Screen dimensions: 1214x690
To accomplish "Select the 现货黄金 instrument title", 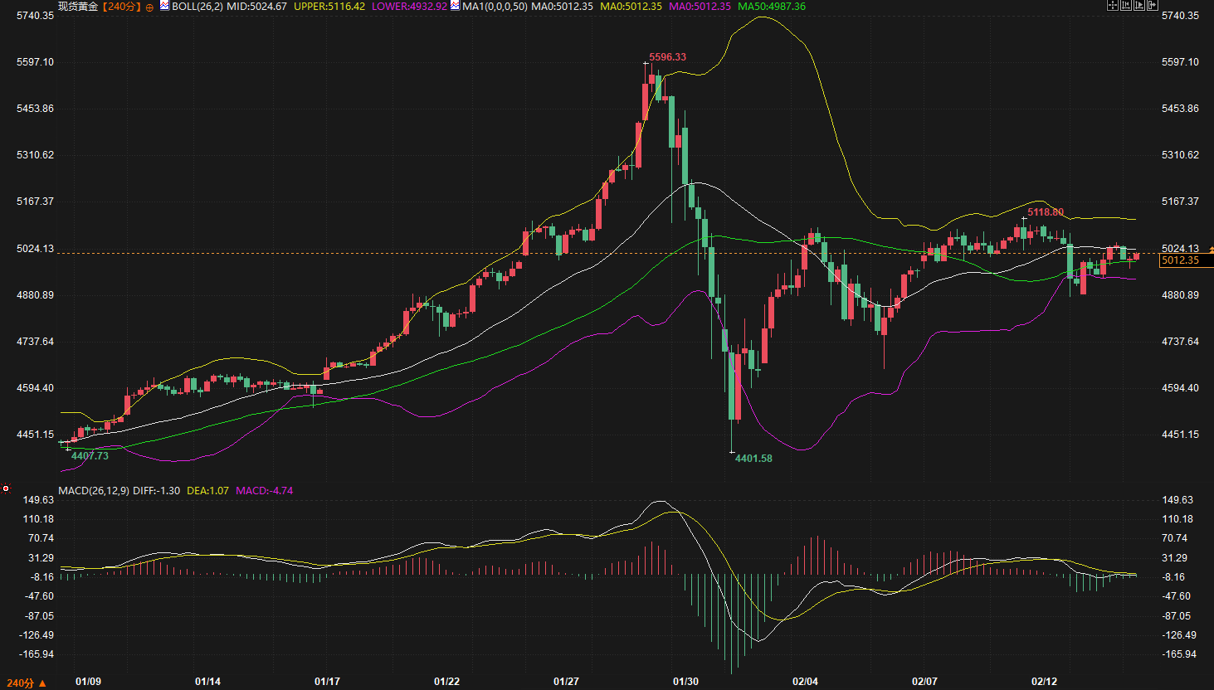I will pyautogui.click(x=78, y=6).
